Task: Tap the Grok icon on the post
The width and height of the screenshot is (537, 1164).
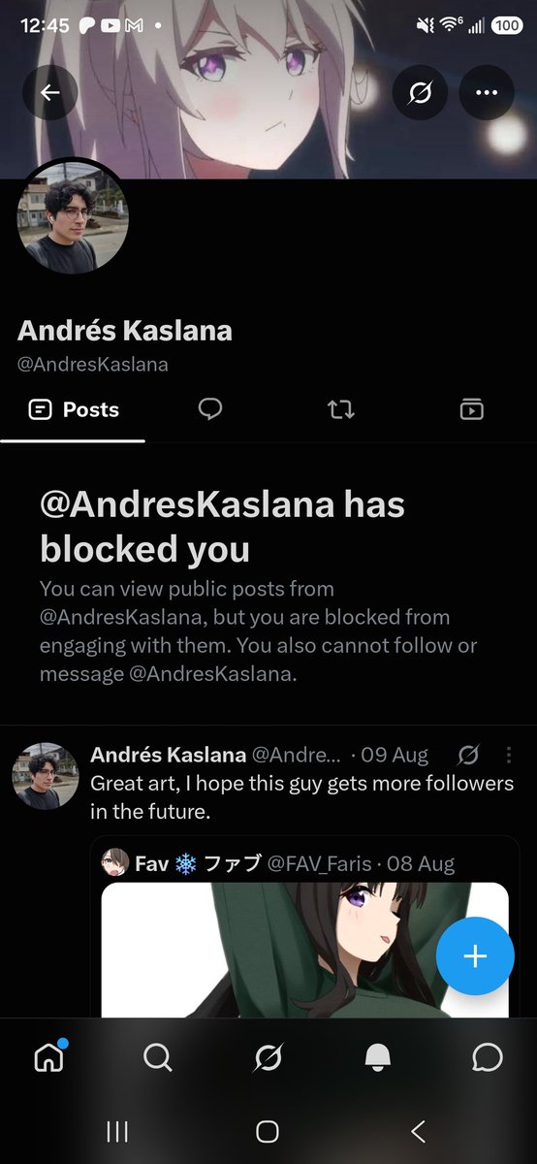Action: point(468,755)
